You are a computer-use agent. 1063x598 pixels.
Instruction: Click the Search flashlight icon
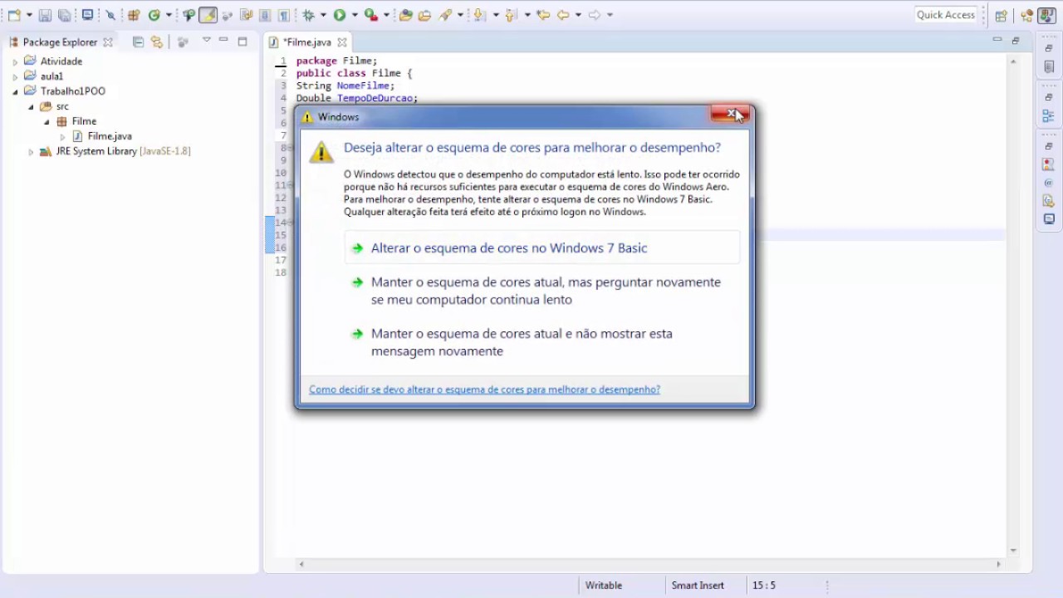click(446, 15)
